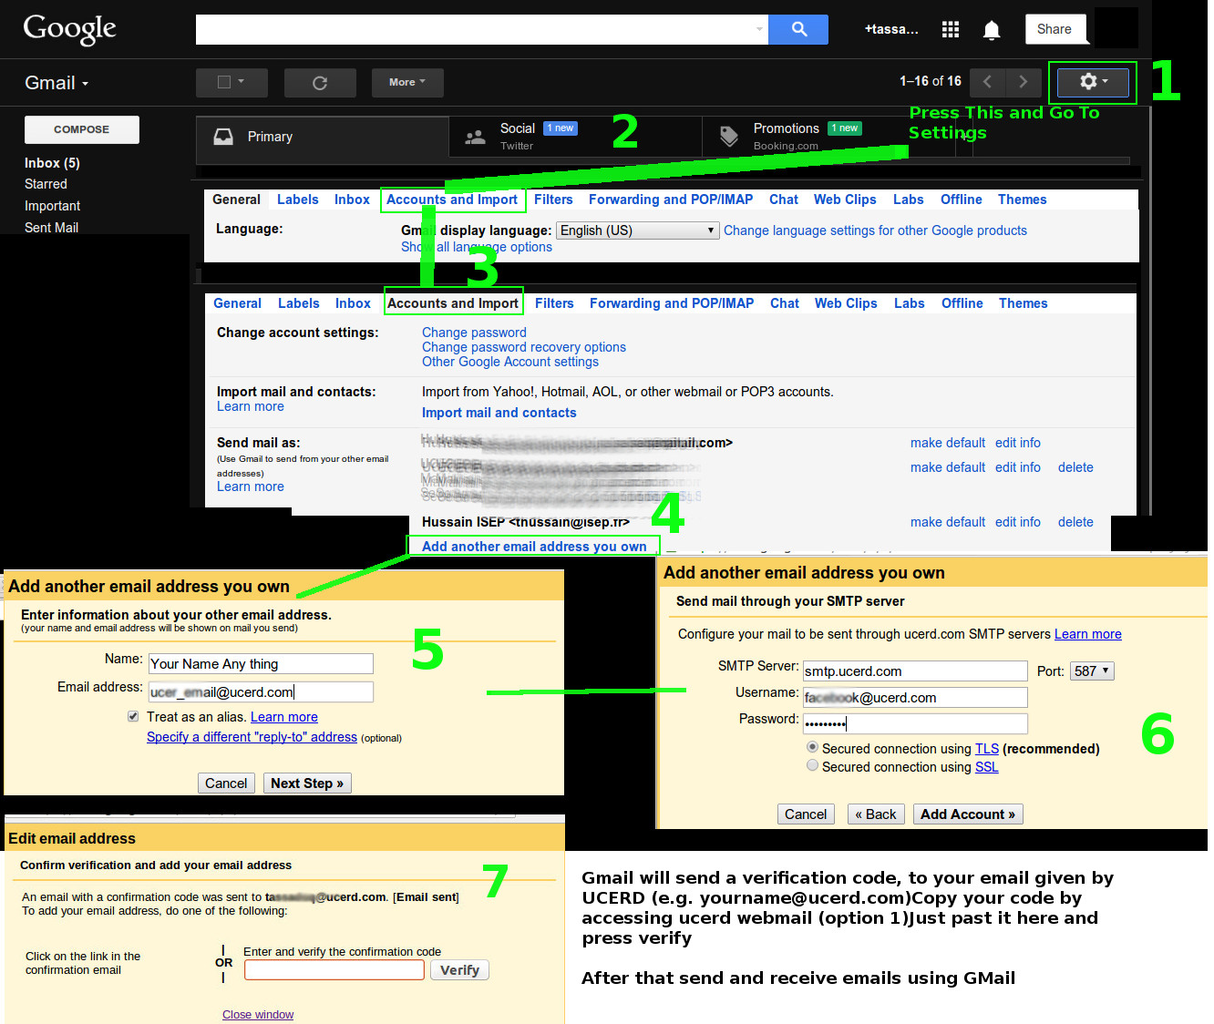The image size is (1214, 1024).
Task: Open the display language dropdown
Action: [638, 230]
